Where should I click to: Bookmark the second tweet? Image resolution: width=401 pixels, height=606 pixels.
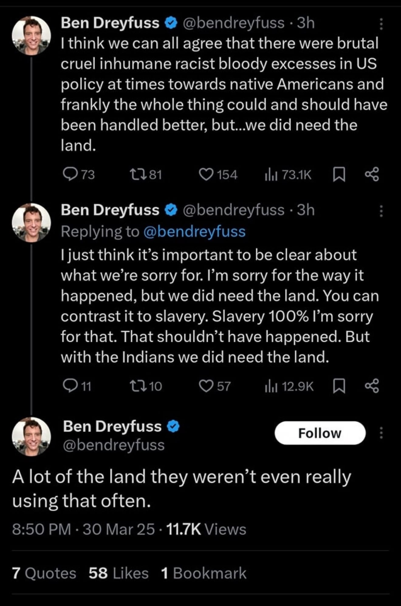tap(339, 386)
